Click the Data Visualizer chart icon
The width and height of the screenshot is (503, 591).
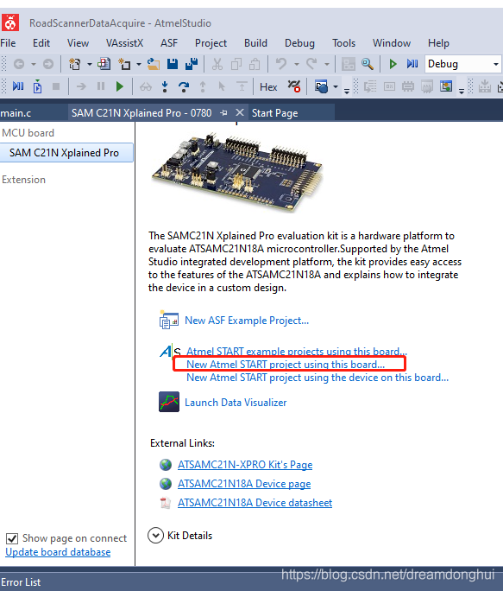tap(169, 402)
